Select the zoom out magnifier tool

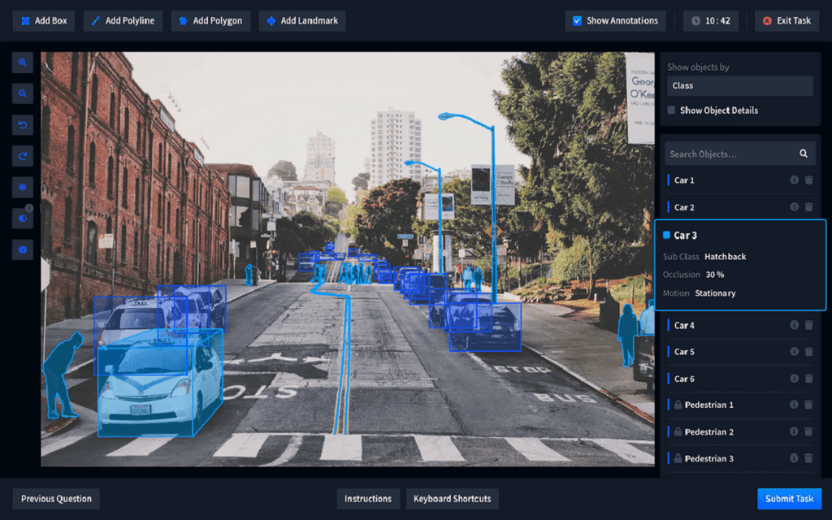23,93
